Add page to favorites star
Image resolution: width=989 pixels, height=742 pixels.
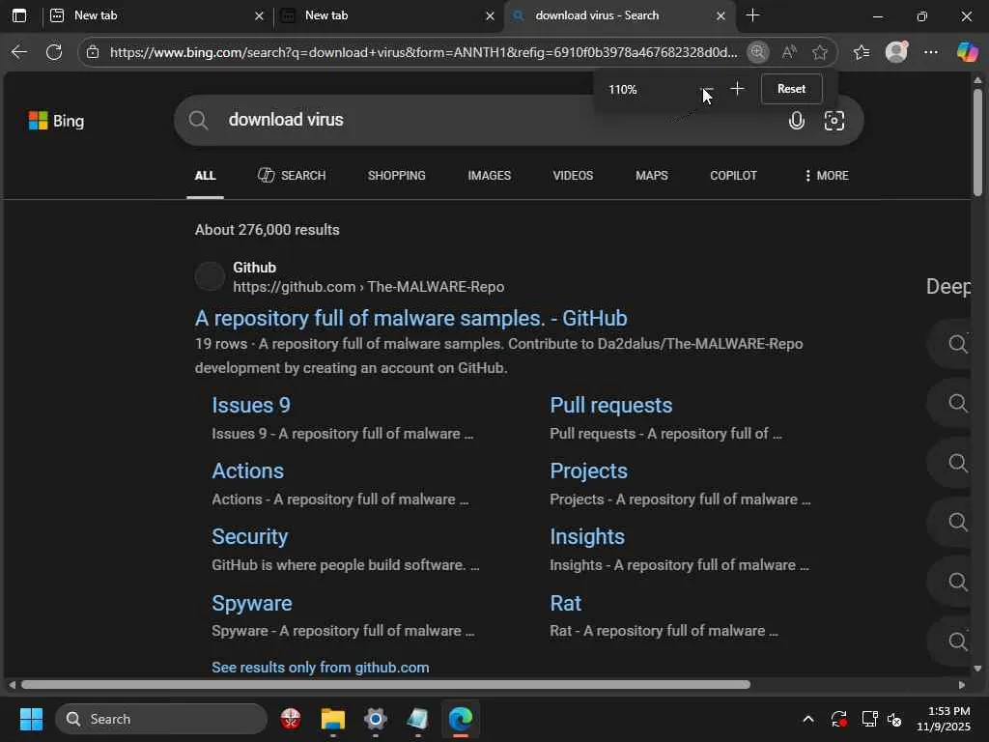click(819, 52)
